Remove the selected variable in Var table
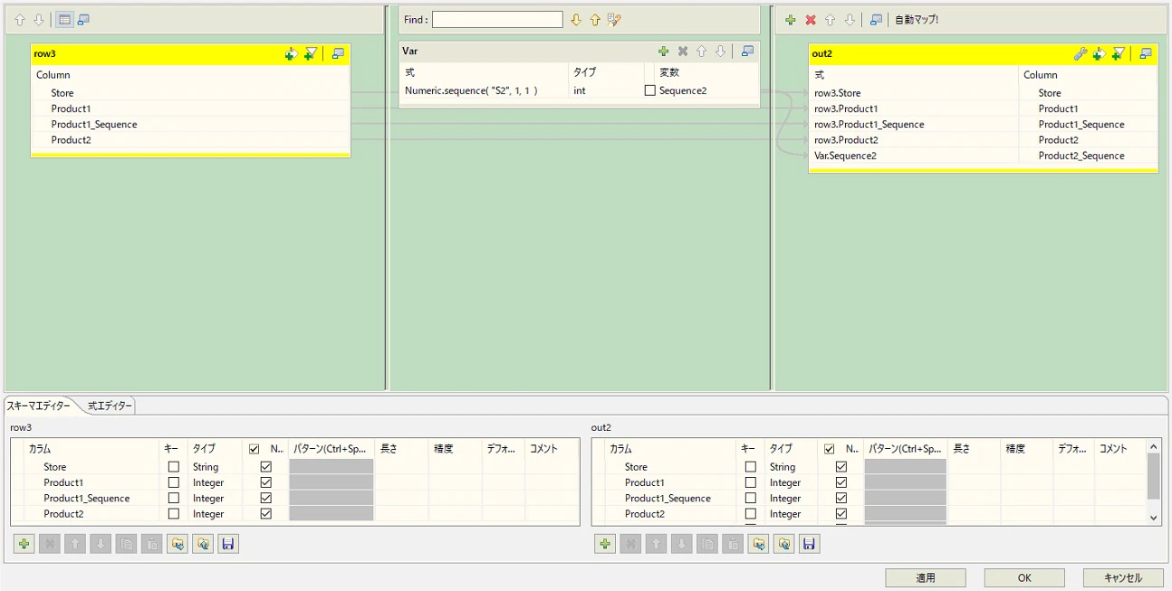The image size is (1172, 591). pos(683,52)
